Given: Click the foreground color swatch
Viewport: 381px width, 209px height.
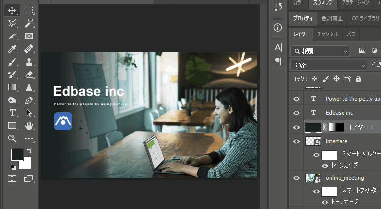Looking at the screenshot, I should pyautogui.click(x=17, y=155).
